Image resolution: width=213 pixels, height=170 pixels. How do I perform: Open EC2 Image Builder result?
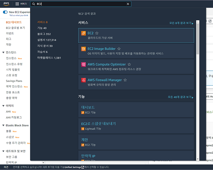[136, 51]
